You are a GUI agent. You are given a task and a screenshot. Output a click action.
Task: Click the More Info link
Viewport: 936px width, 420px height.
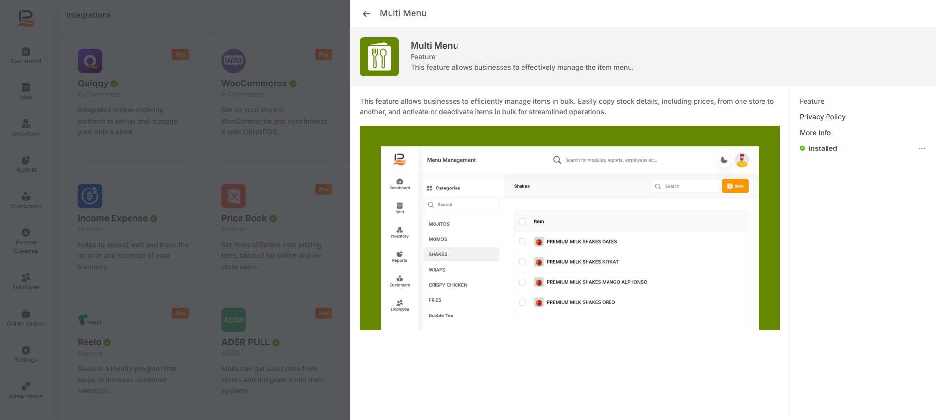815,133
